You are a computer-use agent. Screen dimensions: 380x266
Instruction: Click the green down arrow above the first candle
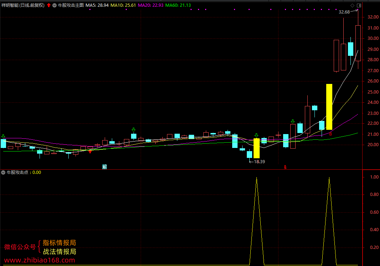tap(3, 136)
